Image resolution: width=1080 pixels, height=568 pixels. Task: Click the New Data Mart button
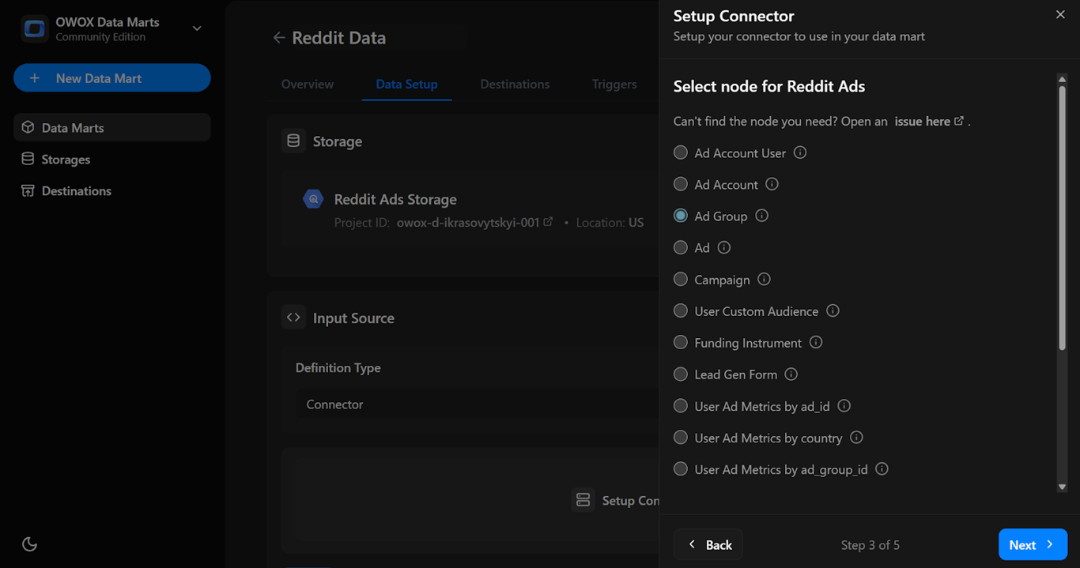coord(112,78)
